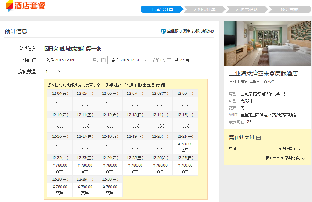The height and width of the screenshot is (202, 312).
Task: Click the sold-out 12-04 date cell
Action: [60, 104]
